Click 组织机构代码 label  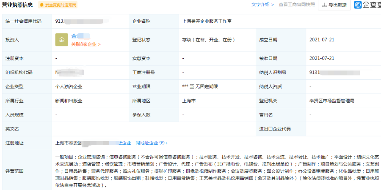[19, 73]
